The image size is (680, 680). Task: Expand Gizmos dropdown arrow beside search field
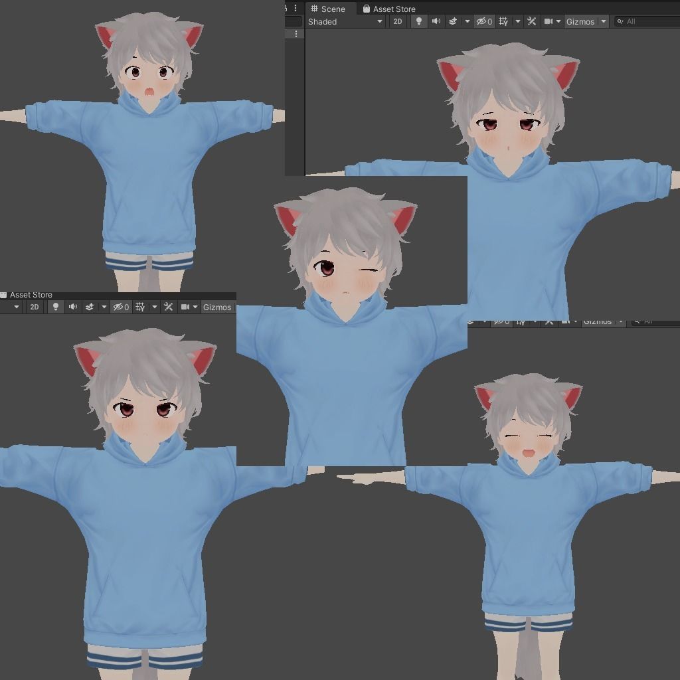[604, 21]
